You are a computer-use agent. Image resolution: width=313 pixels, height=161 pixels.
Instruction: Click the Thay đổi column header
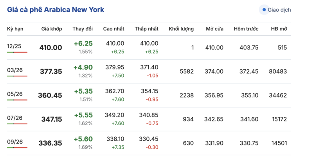(83, 29)
